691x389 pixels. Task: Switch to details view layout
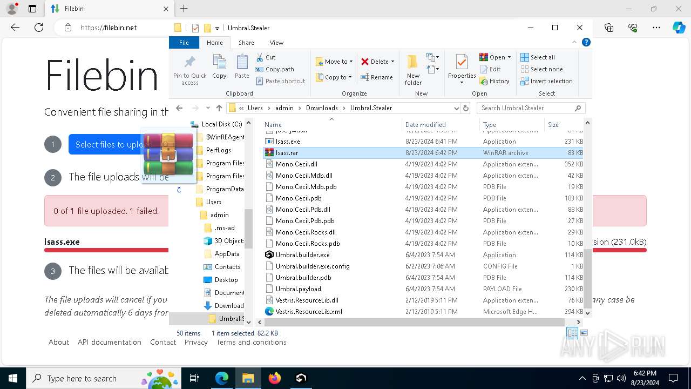[572, 333]
